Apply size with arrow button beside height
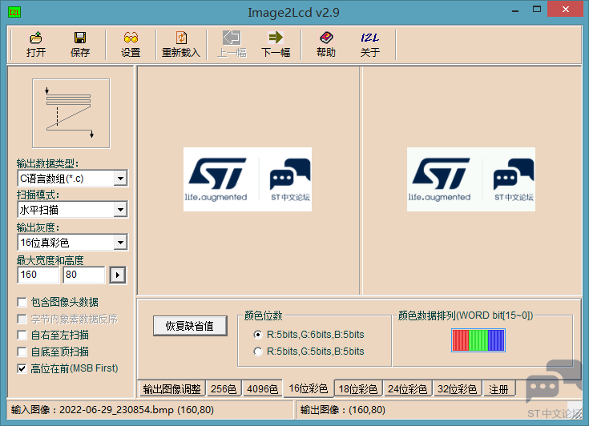Viewport: 589px width, 426px height. 118,275
